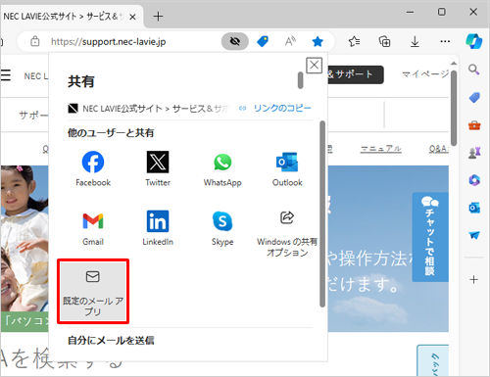The image size is (490, 377).
Task: Open Windows の共有オプション
Action: click(287, 234)
